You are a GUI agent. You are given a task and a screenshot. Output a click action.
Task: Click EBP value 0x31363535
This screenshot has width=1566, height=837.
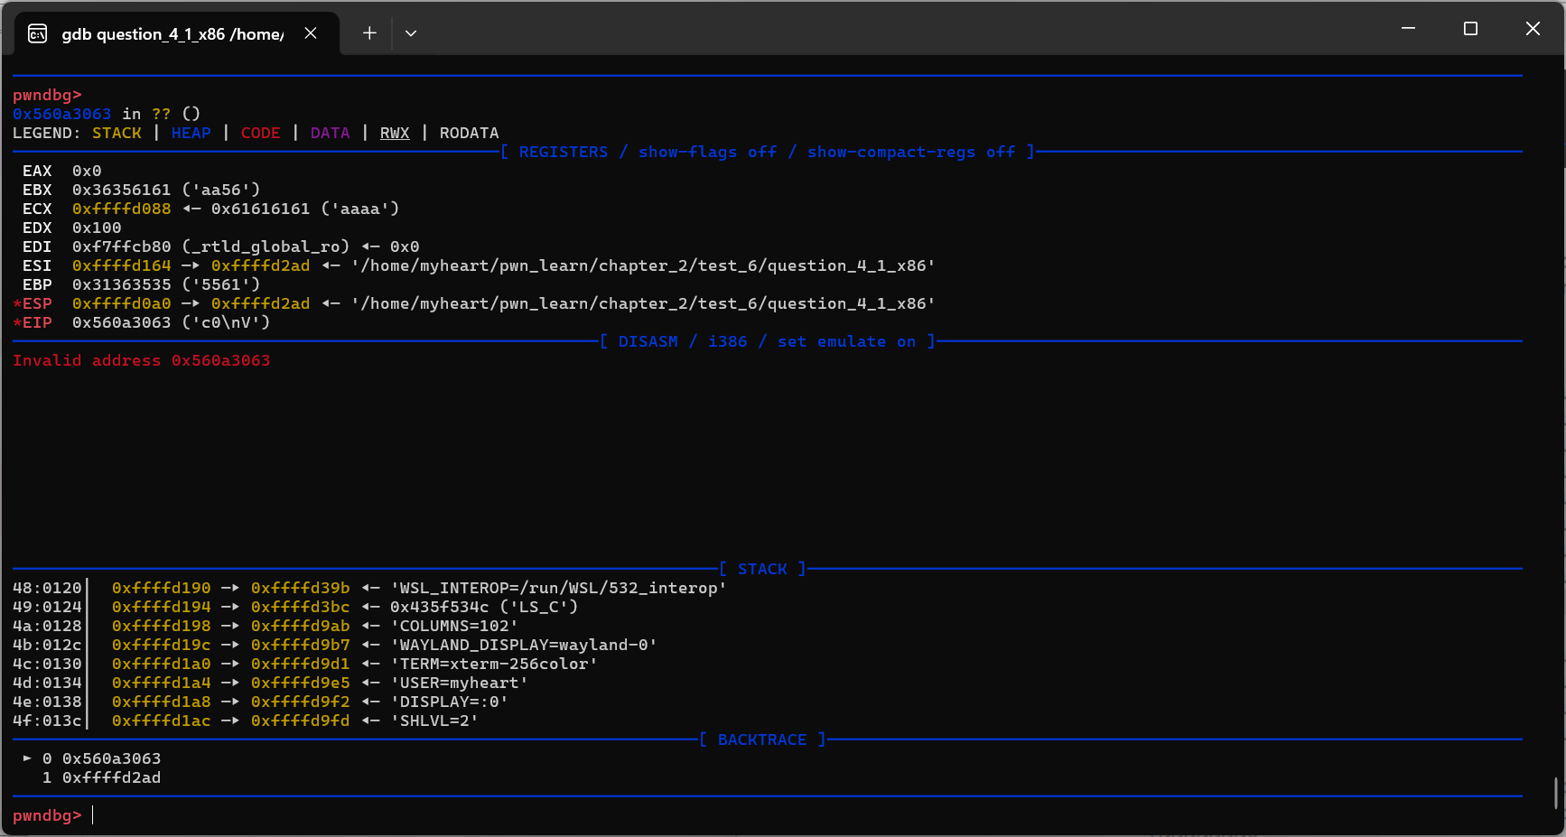coord(122,284)
